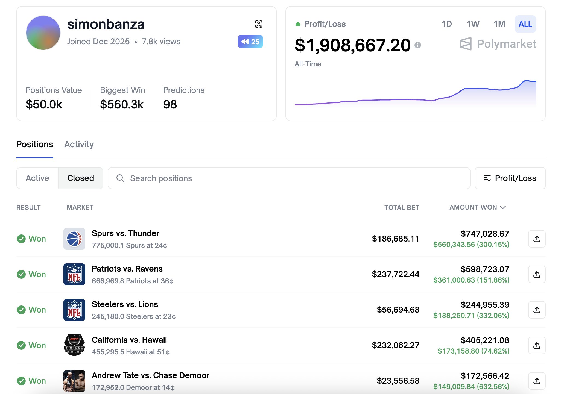
Task: Open the Activity tab
Action: (79, 144)
